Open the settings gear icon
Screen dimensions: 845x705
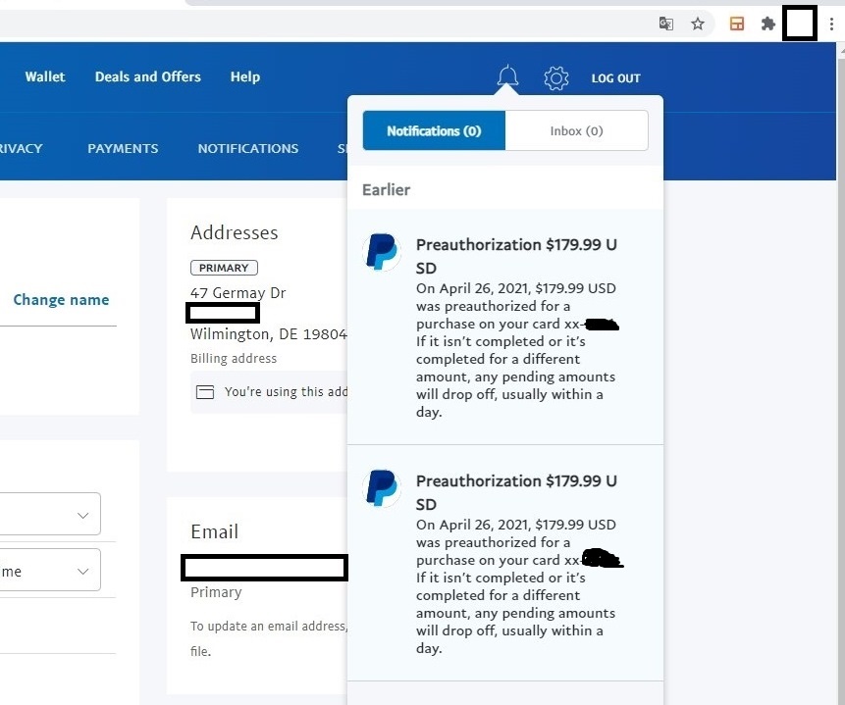coord(556,77)
